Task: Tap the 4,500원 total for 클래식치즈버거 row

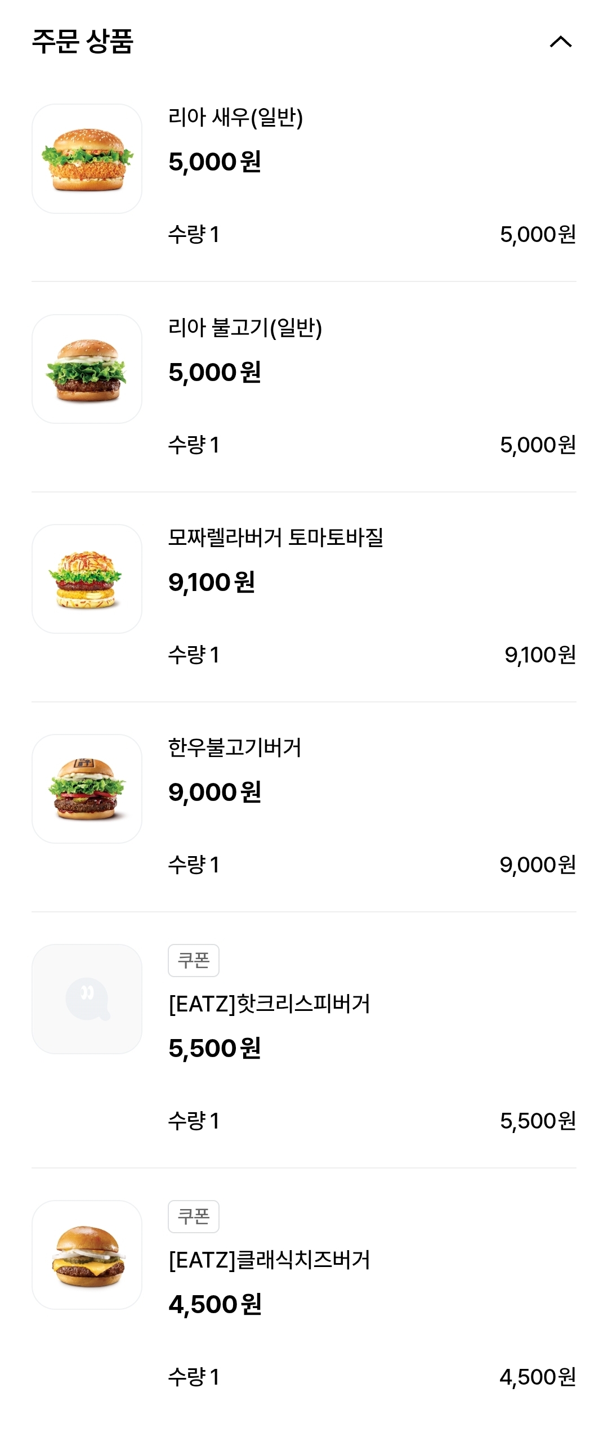Action: pos(537,1377)
